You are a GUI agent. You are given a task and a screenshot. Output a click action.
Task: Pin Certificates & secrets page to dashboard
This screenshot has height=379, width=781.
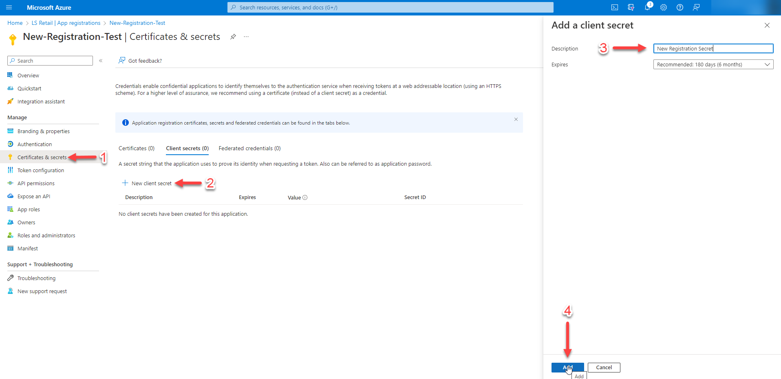233,37
